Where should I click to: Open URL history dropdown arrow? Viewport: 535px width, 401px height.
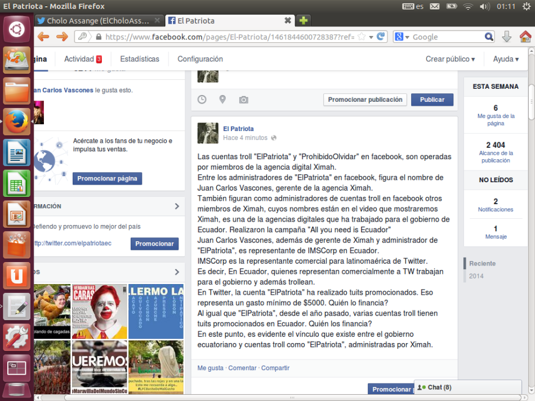click(371, 37)
